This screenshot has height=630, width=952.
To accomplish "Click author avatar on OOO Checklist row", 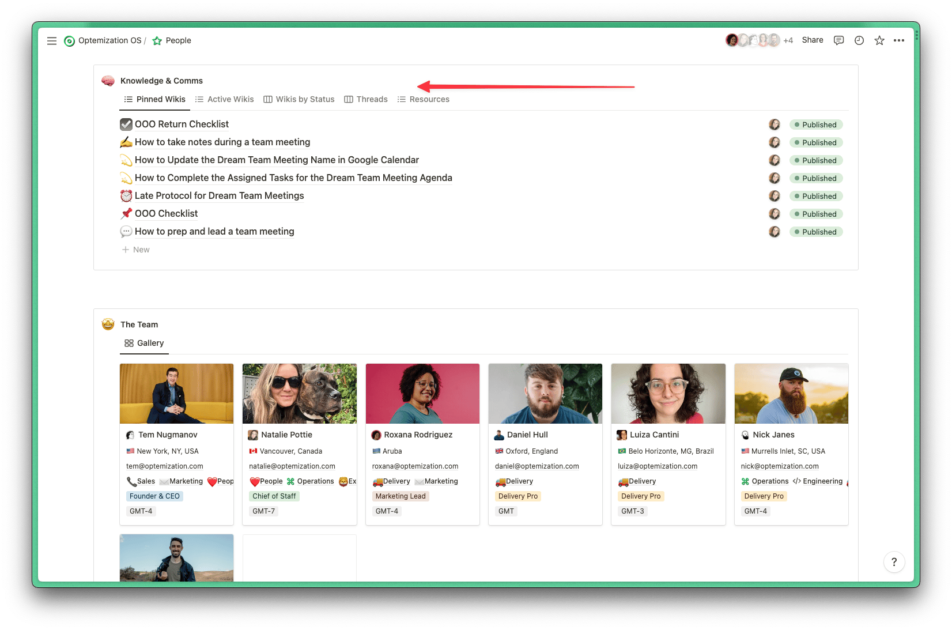I will coord(775,214).
